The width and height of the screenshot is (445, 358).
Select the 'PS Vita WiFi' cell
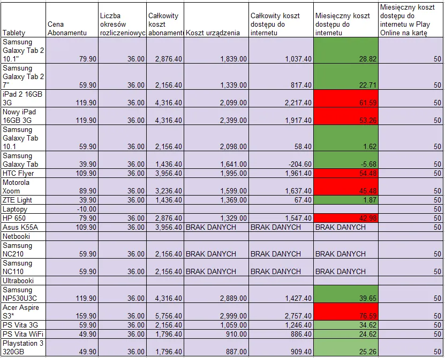point(23,334)
